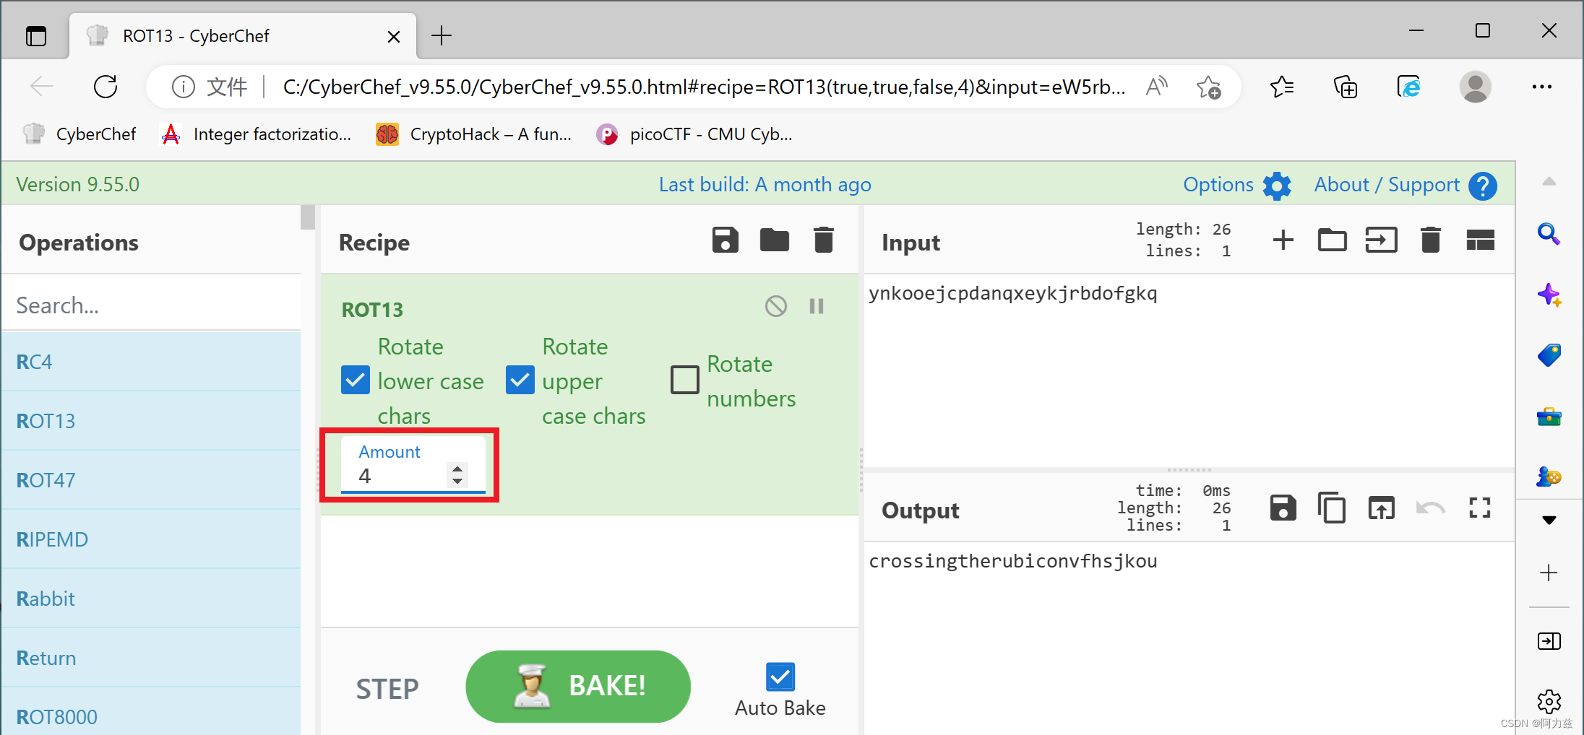Screen dimensions: 1584x735
Task: Click the input text ynkooejcpdanqxeykjrbdofgkq
Action: [x=1012, y=293]
